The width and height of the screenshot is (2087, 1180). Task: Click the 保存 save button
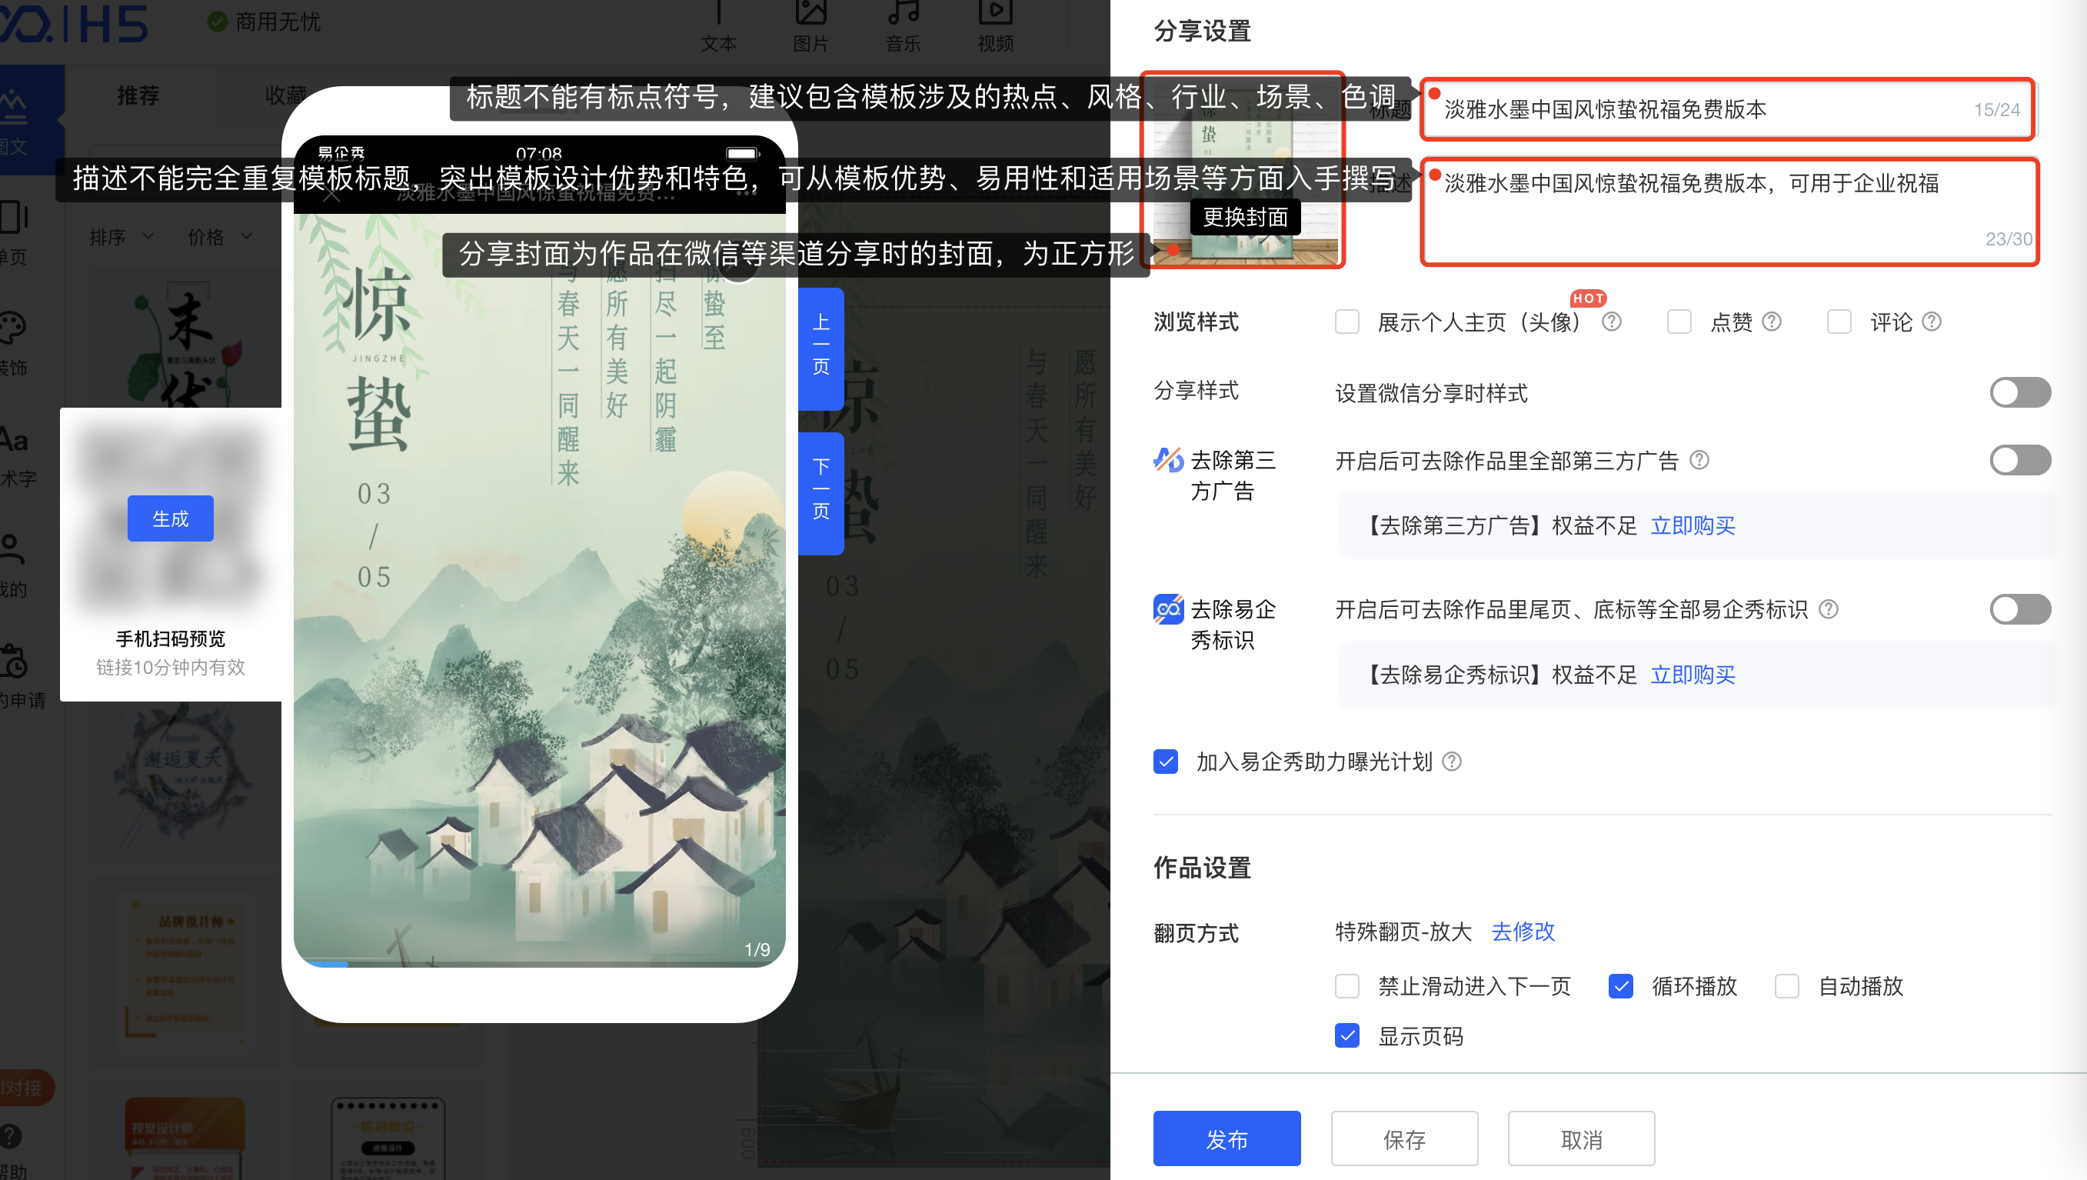[1404, 1138]
